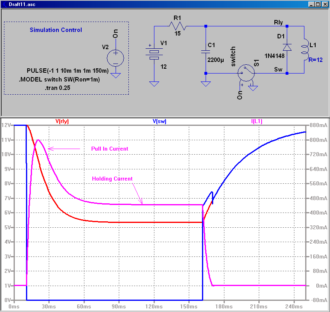Click the I(L1) trace label
Viewport: 330px width, 312px height.
pyautogui.click(x=256, y=121)
